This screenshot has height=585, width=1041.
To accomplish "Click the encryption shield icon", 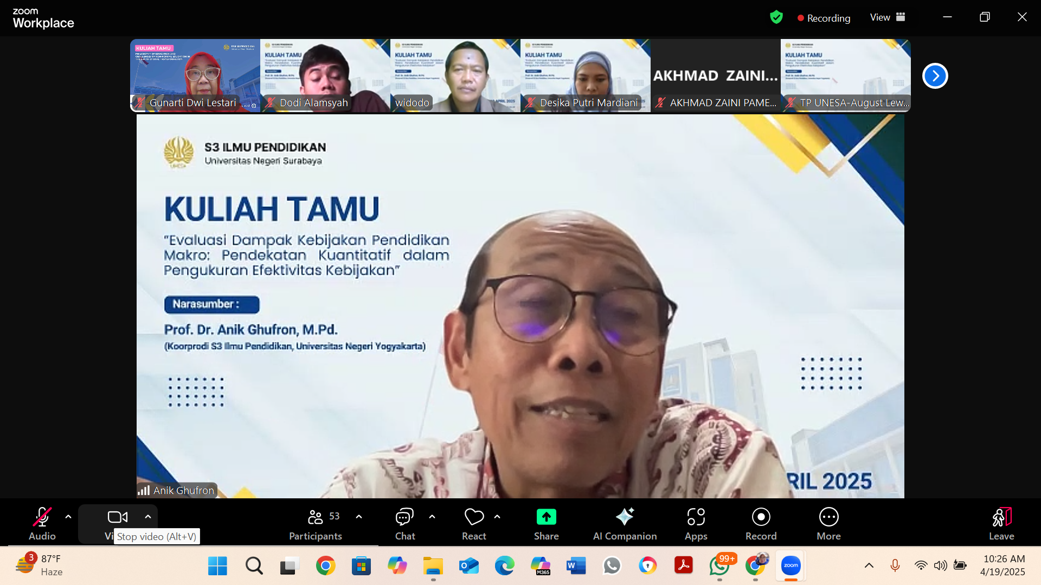I will tap(776, 17).
